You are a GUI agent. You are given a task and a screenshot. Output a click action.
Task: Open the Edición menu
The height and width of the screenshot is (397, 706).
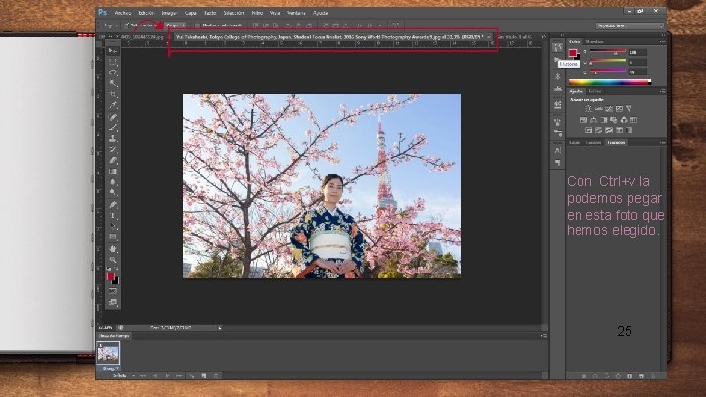(x=146, y=13)
